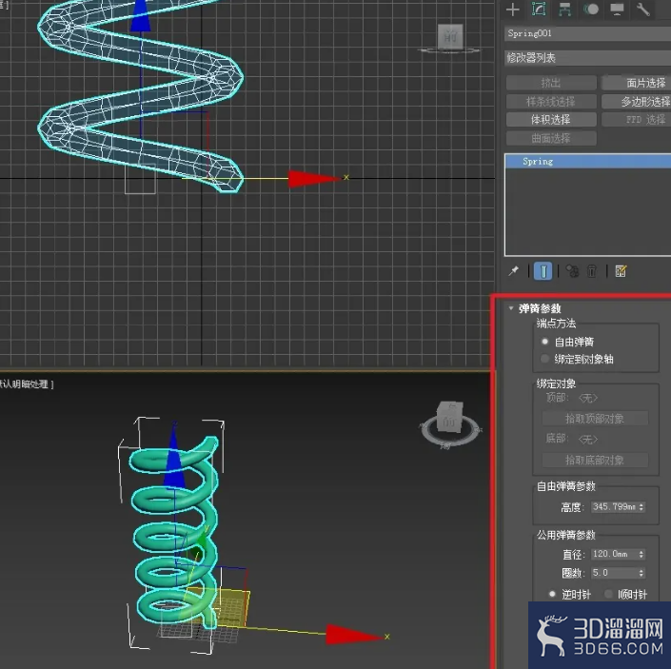Click the Configure Modifier Sets icon

pyautogui.click(x=621, y=271)
